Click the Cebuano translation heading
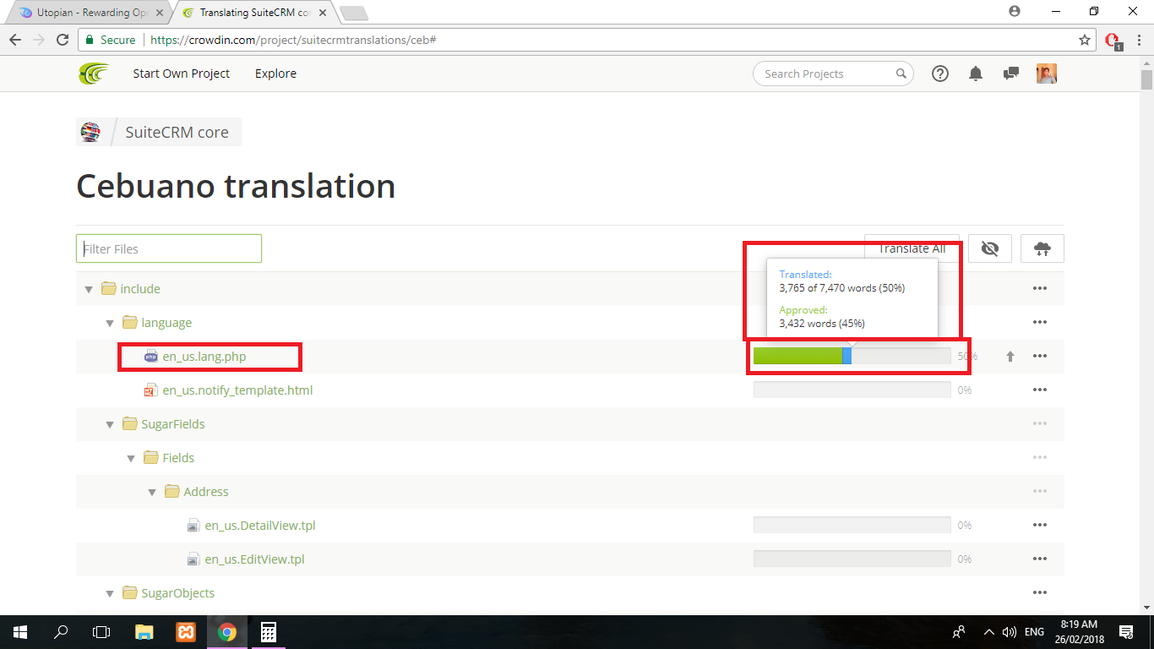Viewport: 1154px width, 649px height. [x=236, y=186]
